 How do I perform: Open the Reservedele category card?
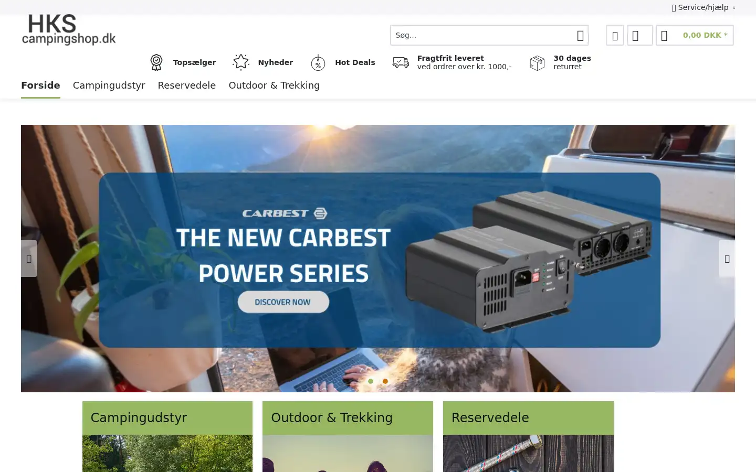[x=528, y=436]
